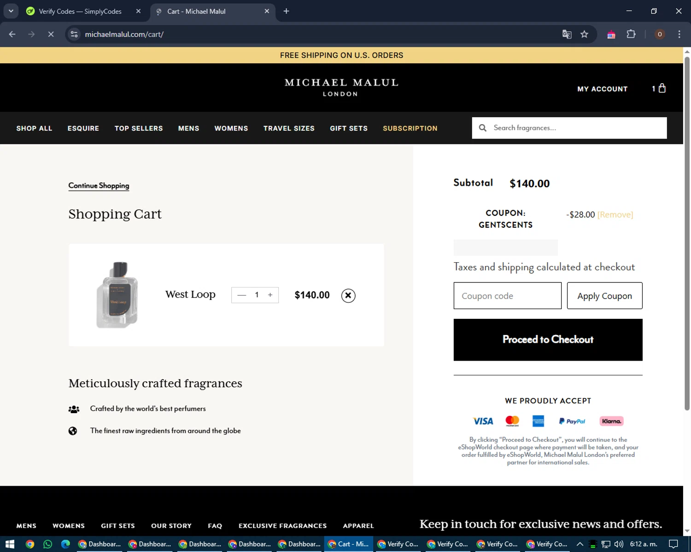The height and width of the screenshot is (552, 691).
Task: Open footer Our Story link
Action: [171, 526]
